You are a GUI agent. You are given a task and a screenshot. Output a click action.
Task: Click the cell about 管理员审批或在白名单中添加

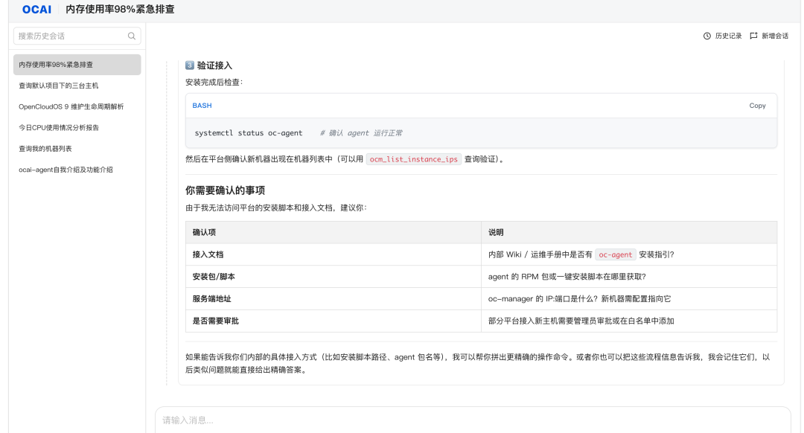point(629,321)
